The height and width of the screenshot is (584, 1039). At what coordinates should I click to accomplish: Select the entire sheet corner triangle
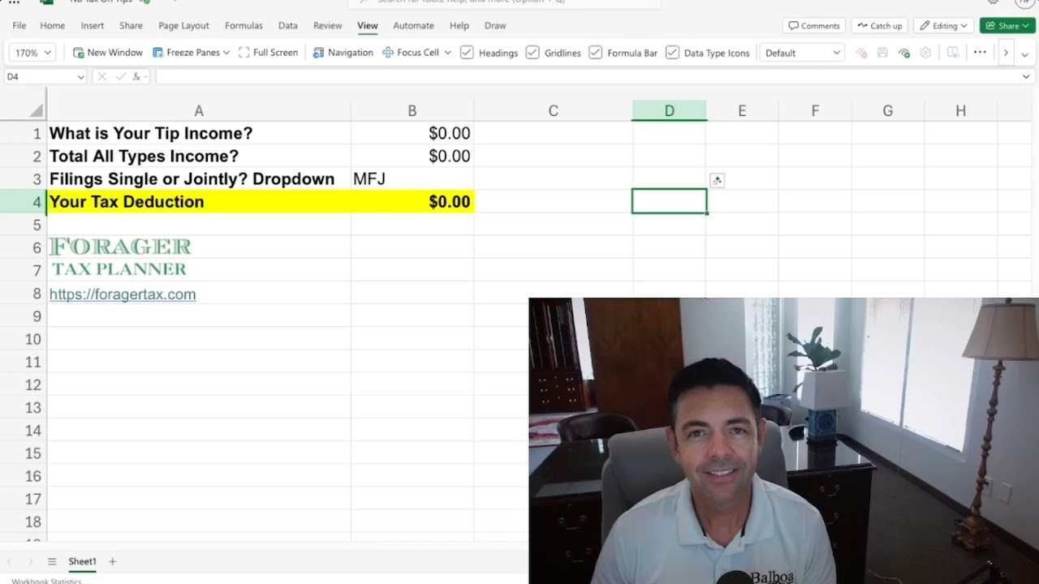click(x=36, y=110)
